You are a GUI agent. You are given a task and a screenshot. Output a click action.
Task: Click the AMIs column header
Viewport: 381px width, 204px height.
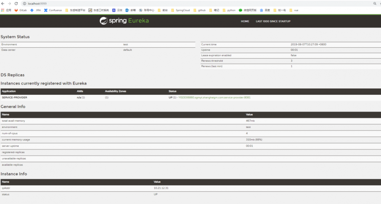click(80, 91)
